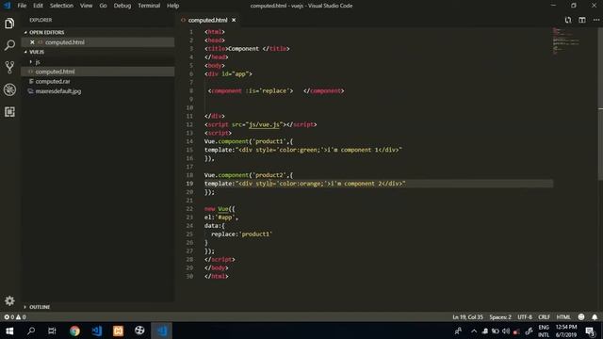Open the Search view in activity bar
Viewport: 603px width, 339px height.
click(x=9, y=45)
